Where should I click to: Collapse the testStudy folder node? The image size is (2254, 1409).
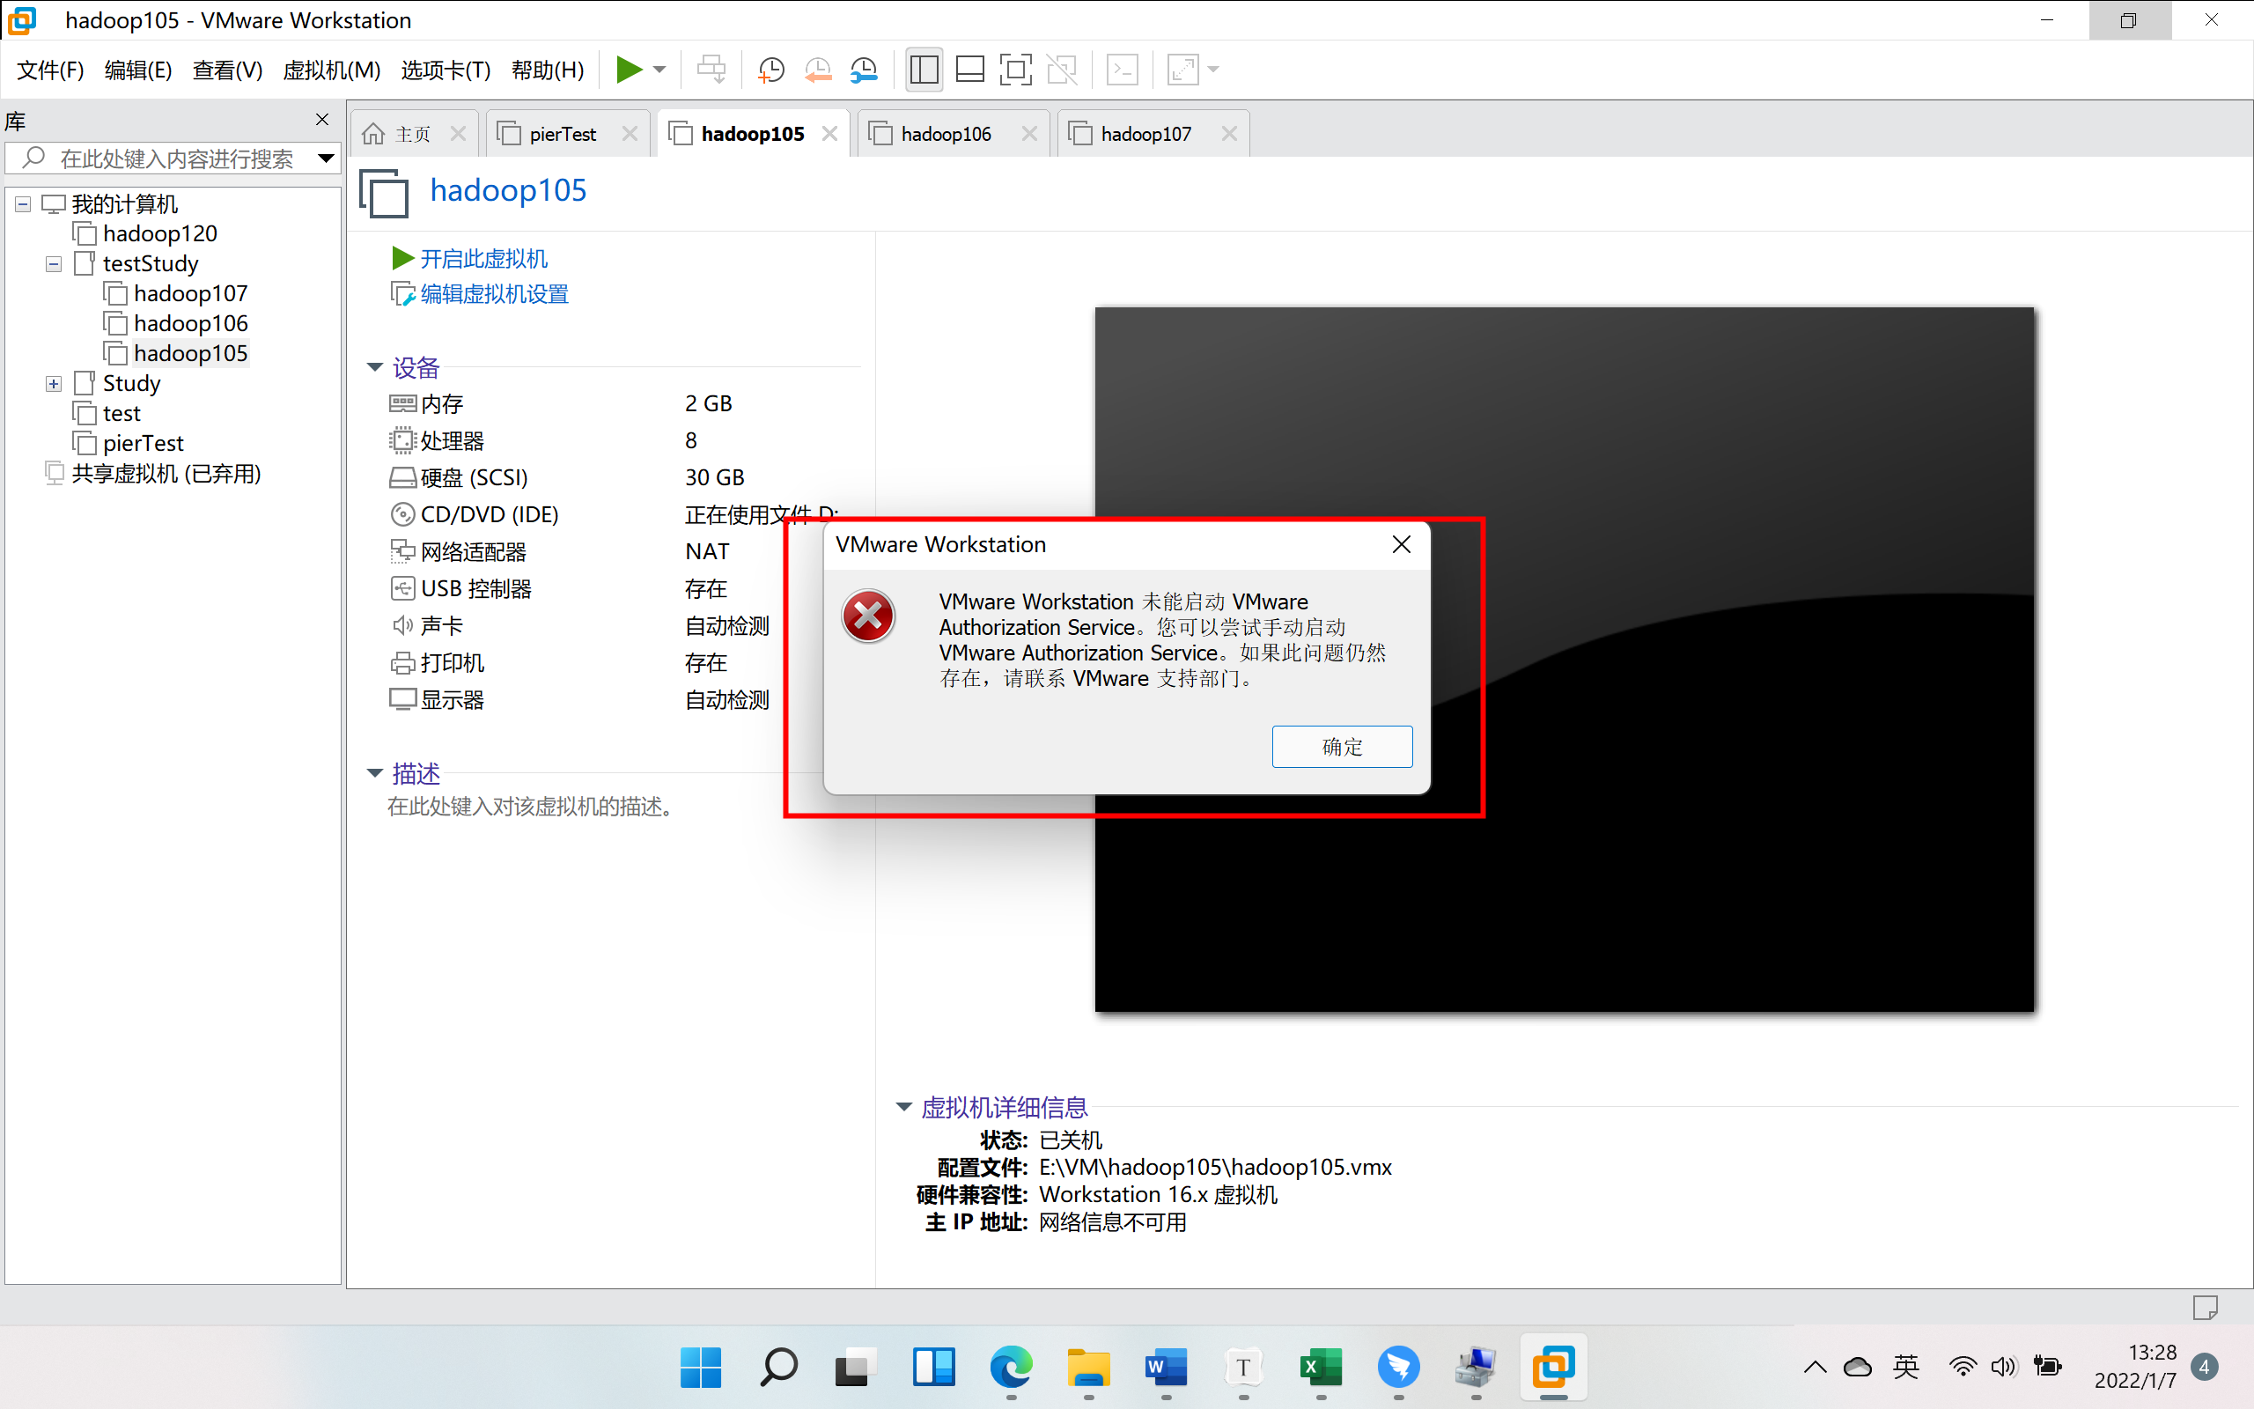click(54, 263)
